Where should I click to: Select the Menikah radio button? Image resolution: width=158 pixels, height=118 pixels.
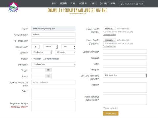[x=32, y=59]
